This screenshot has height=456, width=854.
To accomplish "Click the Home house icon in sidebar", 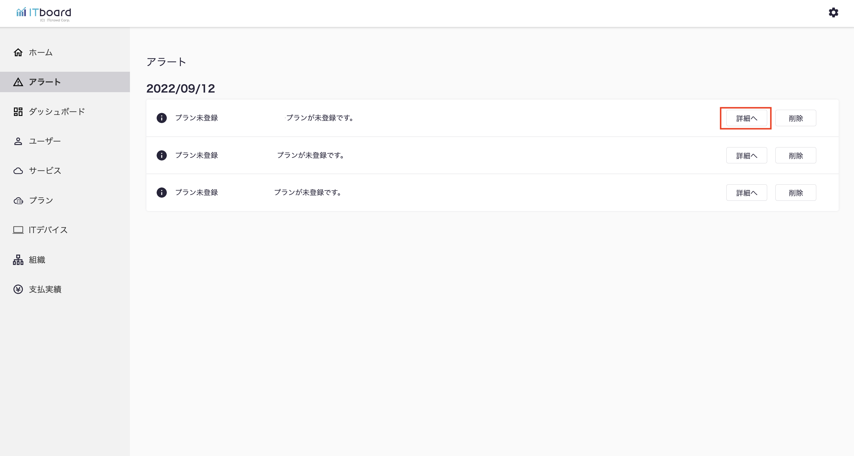I will [18, 52].
